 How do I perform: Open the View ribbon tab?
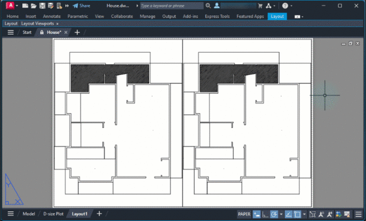click(x=100, y=17)
